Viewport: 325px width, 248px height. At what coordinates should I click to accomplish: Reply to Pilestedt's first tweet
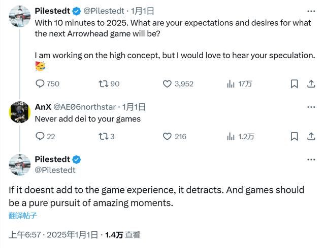[x=40, y=84]
